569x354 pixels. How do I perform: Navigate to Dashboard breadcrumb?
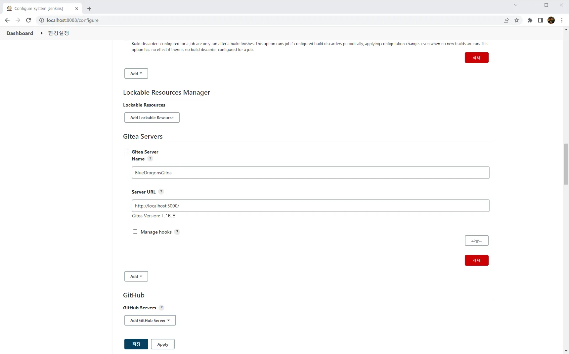pyautogui.click(x=20, y=33)
